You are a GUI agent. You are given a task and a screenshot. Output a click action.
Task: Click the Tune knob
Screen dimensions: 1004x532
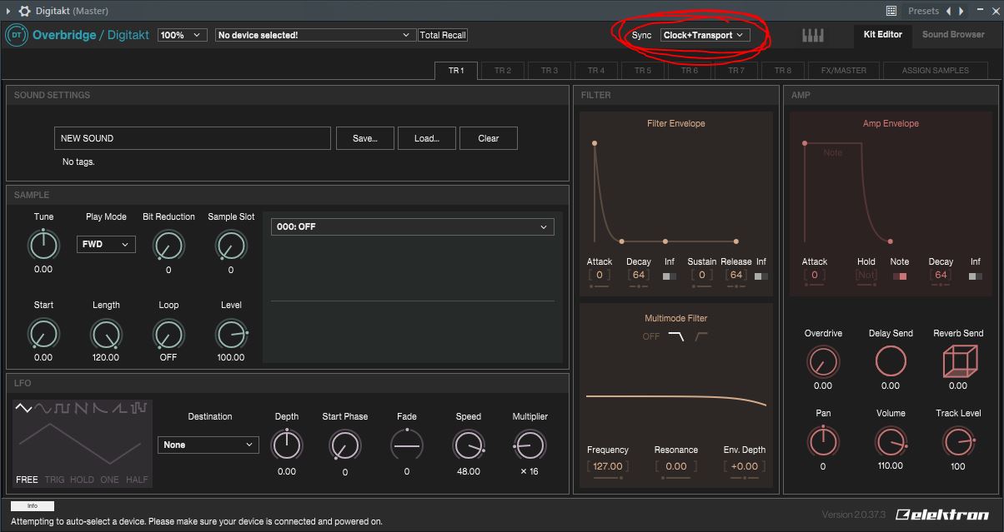pyautogui.click(x=43, y=245)
